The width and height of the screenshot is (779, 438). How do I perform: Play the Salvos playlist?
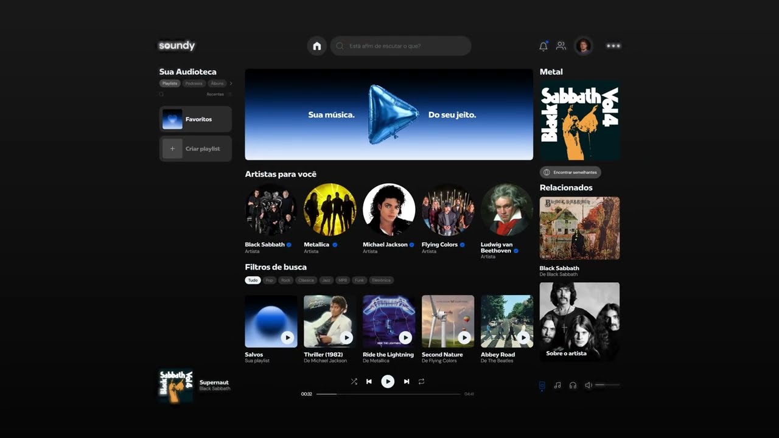point(287,338)
